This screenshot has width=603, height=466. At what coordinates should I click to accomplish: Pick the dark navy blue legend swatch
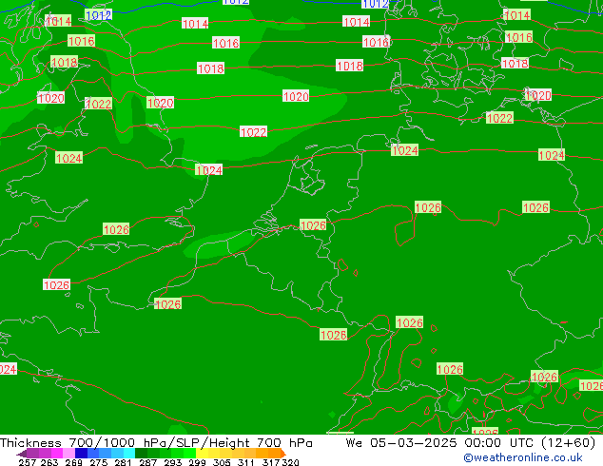tap(81, 453)
